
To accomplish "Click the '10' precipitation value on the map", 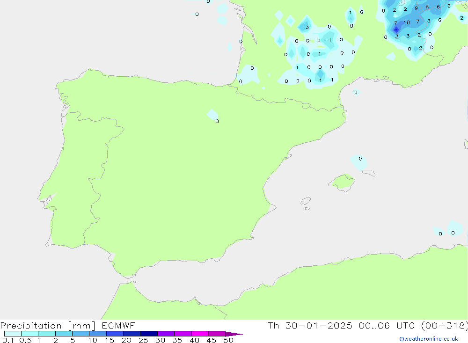I will pos(407,22).
